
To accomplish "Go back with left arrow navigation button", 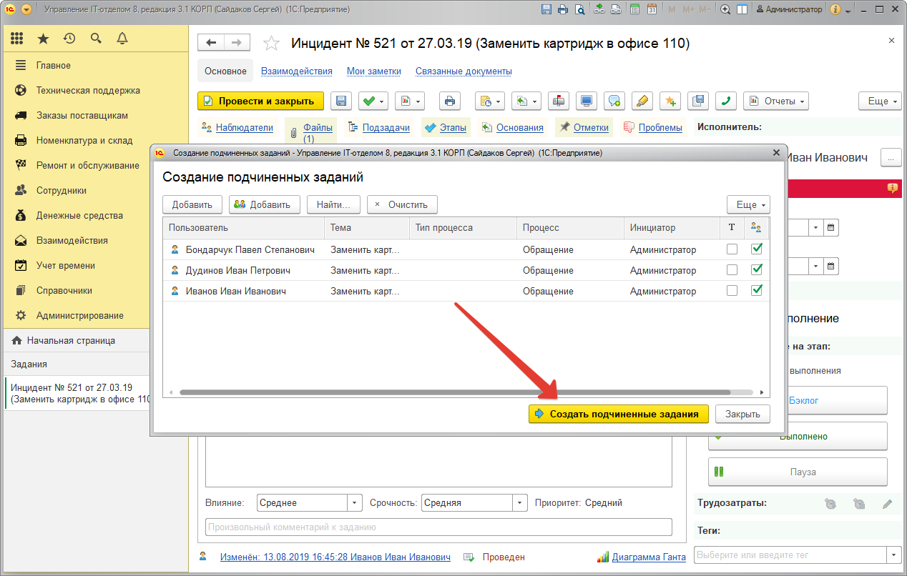I will pyautogui.click(x=211, y=43).
